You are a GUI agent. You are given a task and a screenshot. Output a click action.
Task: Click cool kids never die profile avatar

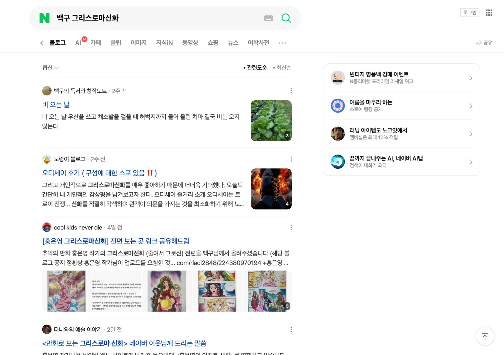(x=47, y=227)
